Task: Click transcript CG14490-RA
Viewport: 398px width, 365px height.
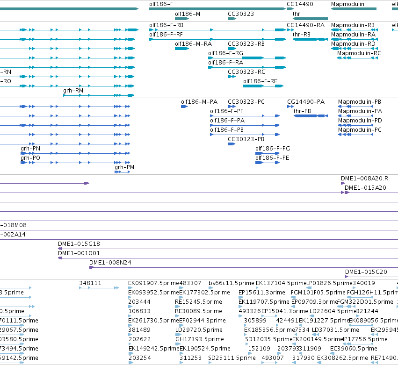Action: pyautogui.click(x=290, y=30)
